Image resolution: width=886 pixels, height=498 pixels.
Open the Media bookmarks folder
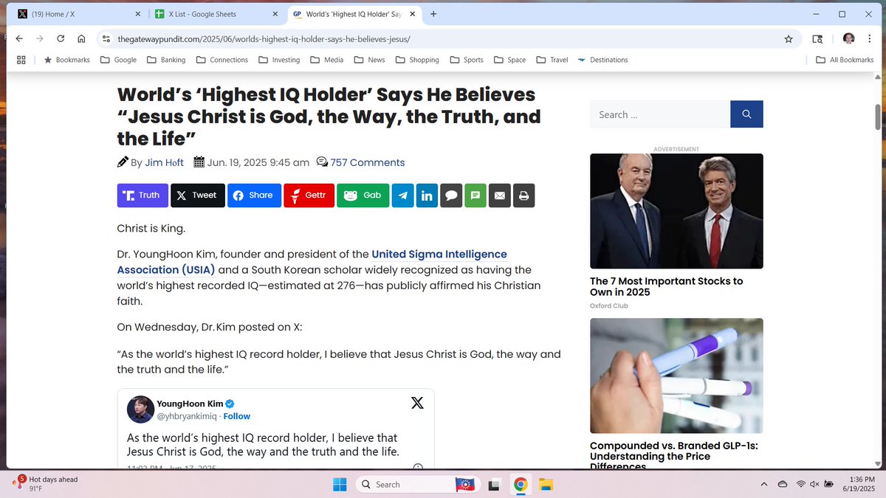tap(326, 60)
